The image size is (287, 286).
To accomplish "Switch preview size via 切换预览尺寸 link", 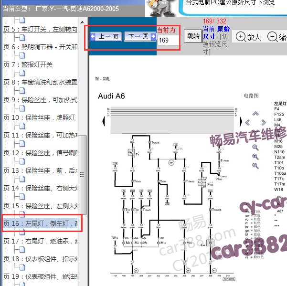I will pyautogui.click(x=215, y=44).
